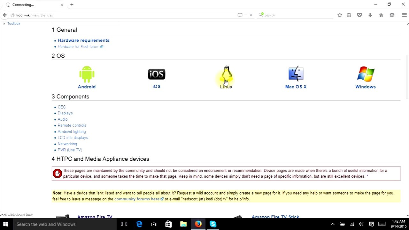Go to Firefox home page
Screen dimensions: 409x230
[381, 15]
